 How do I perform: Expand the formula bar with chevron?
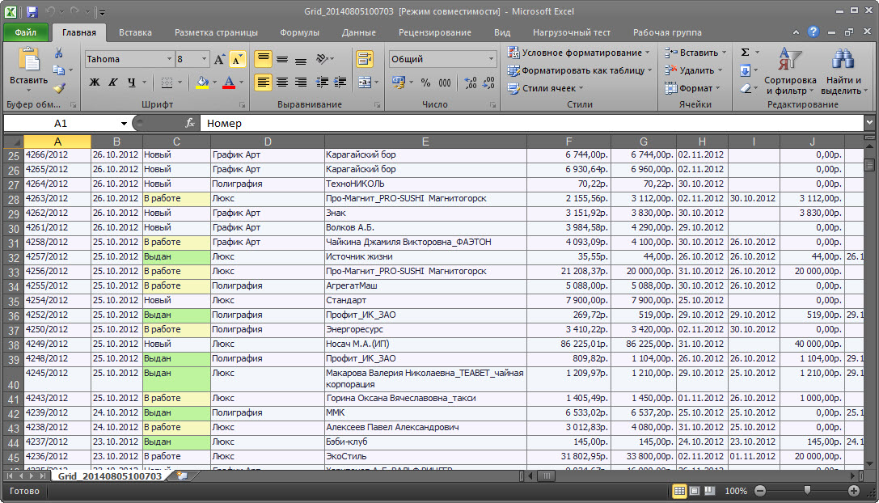[869, 123]
